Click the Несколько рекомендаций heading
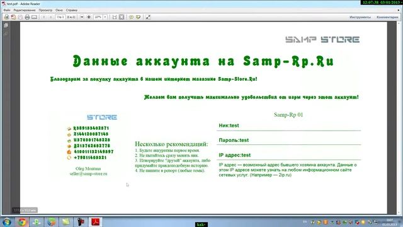403x227 pixels. tap(171, 144)
